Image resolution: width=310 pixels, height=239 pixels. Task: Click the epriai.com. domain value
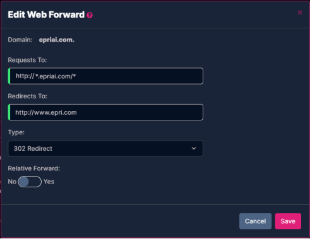57,40
